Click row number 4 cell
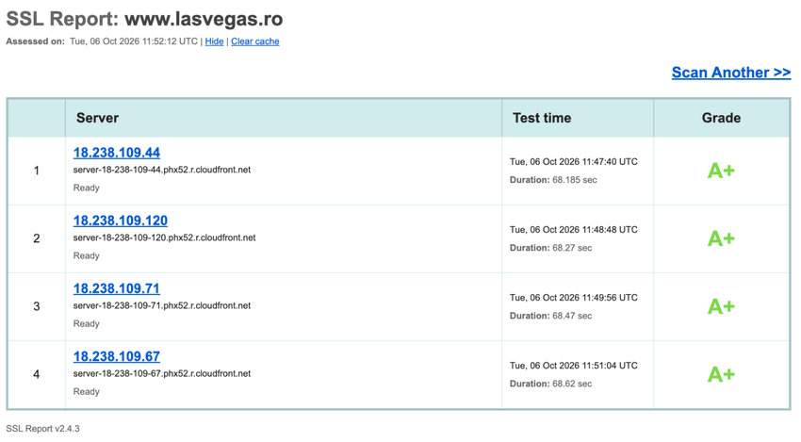This screenshot has width=801, height=442. (x=36, y=374)
